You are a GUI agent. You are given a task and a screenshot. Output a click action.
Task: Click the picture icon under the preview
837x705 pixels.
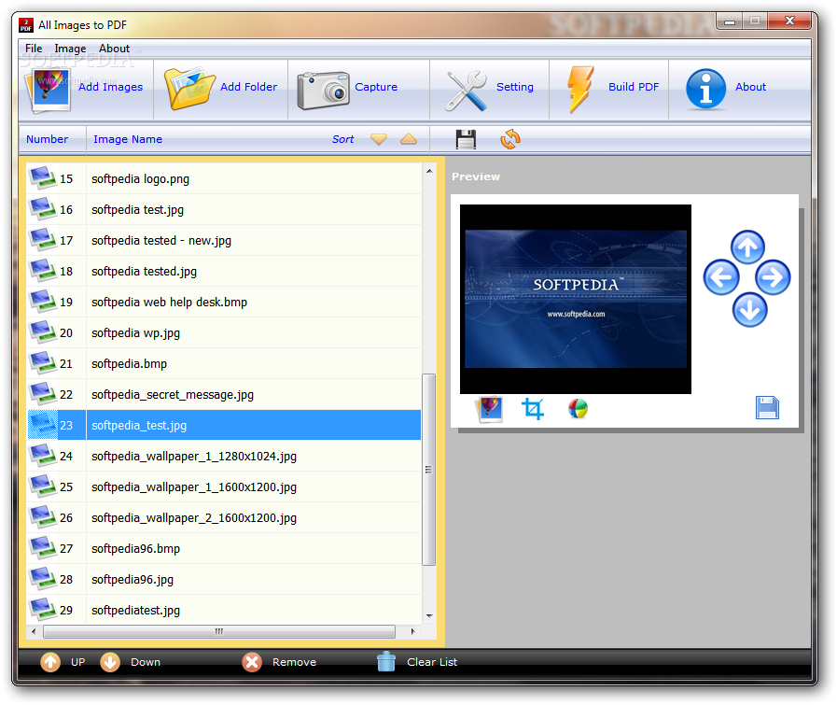pos(490,409)
